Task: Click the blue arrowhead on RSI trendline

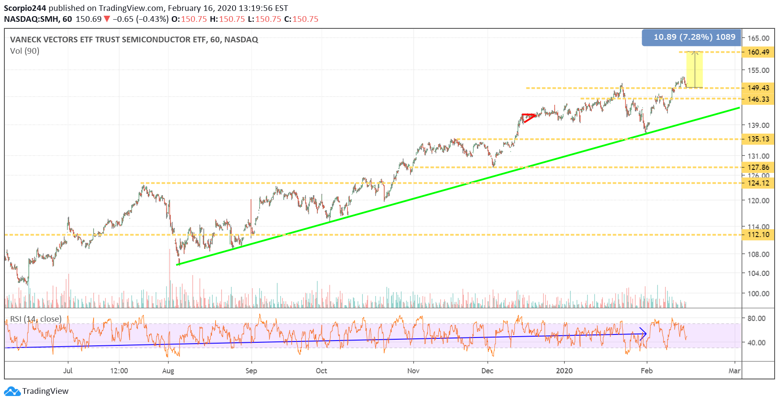Action: (643, 334)
